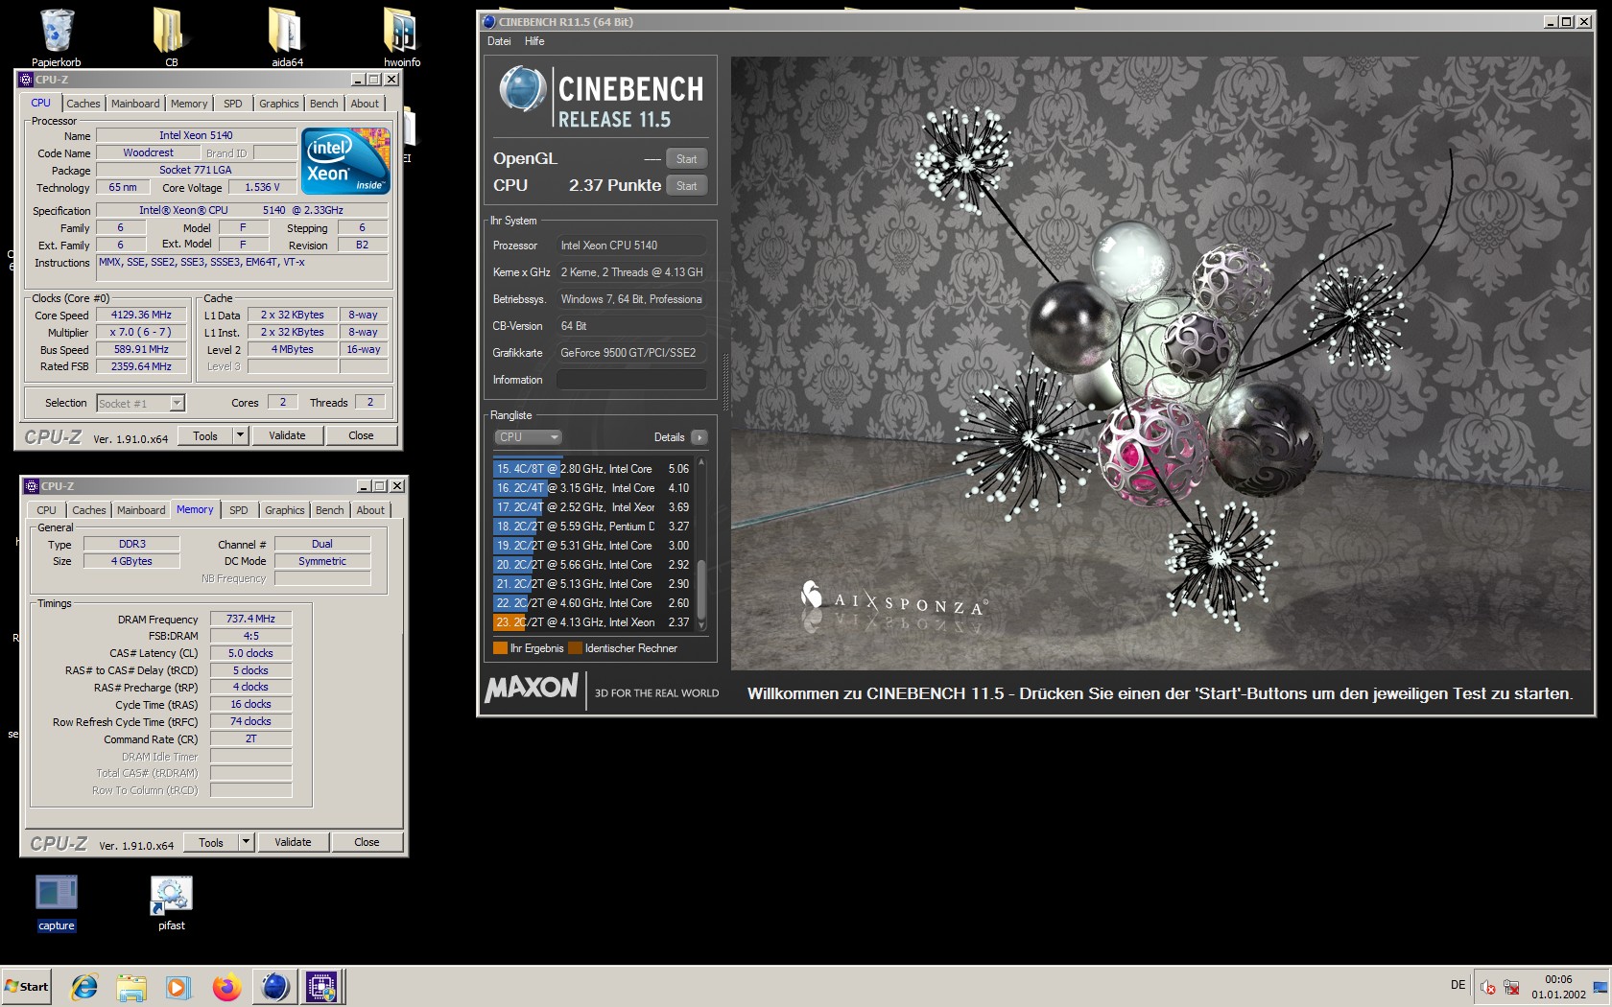Click the DRAM Frequency value 737.4 MHz
Image resolution: width=1612 pixels, height=1007 pixels.
(x=250, y=619)
